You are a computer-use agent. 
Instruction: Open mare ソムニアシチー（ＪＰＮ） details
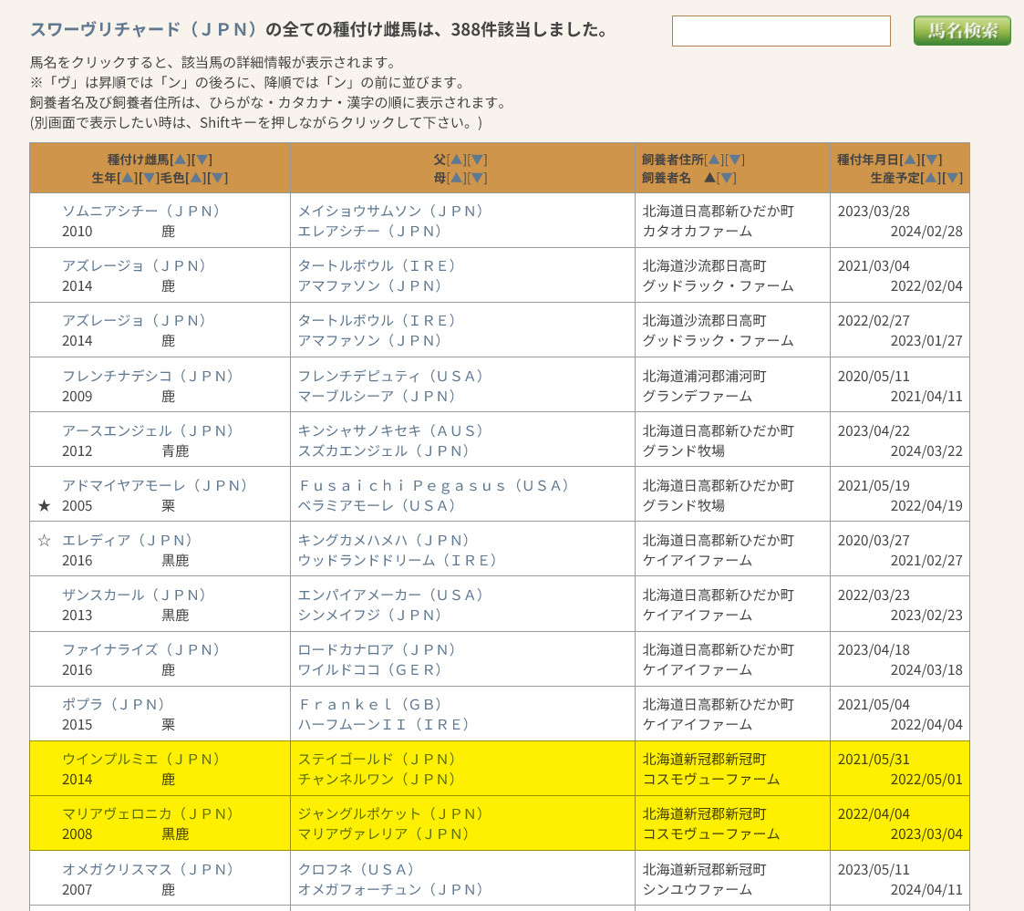coord(141,211)
